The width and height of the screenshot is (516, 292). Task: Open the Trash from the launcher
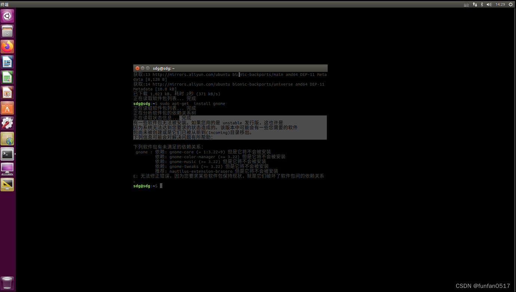[7, 283]
